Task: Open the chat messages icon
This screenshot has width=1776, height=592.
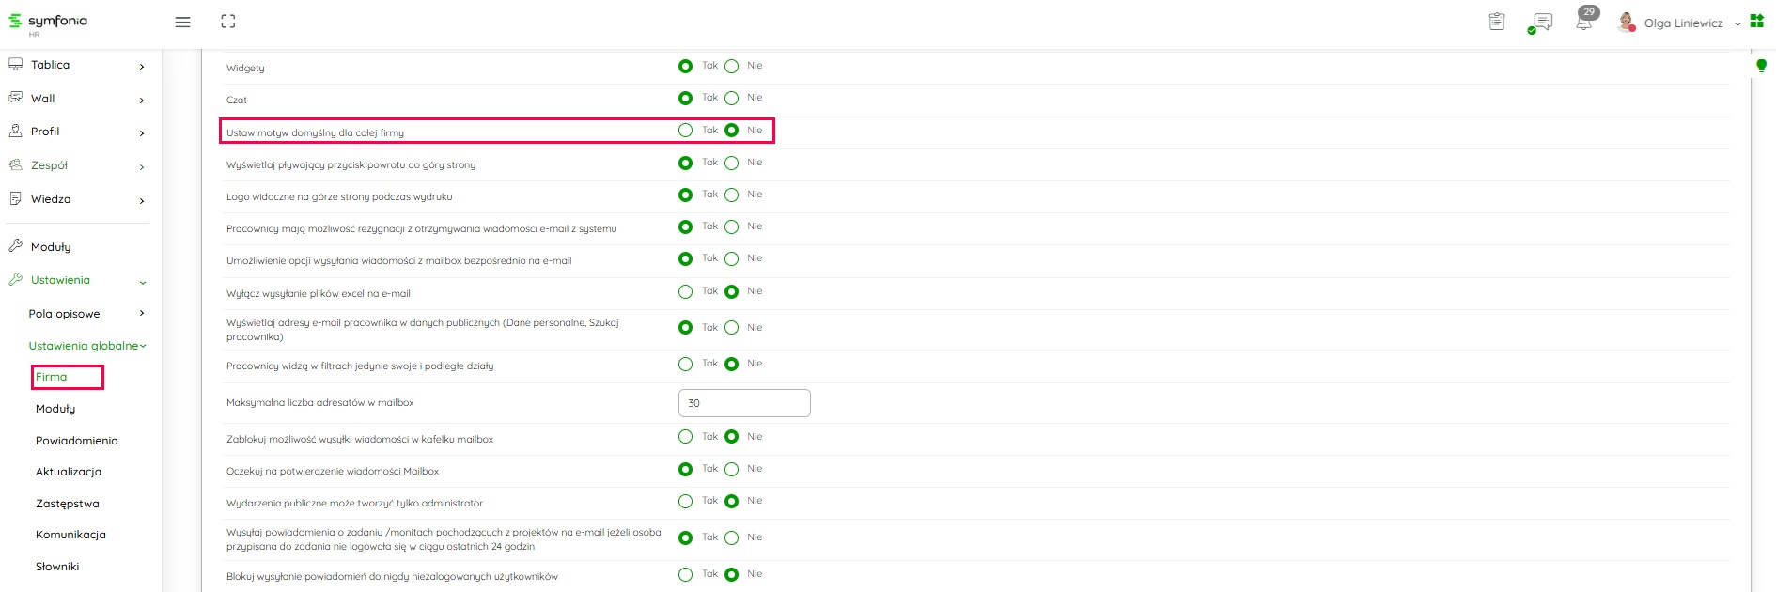Action: pos(1541,23)
